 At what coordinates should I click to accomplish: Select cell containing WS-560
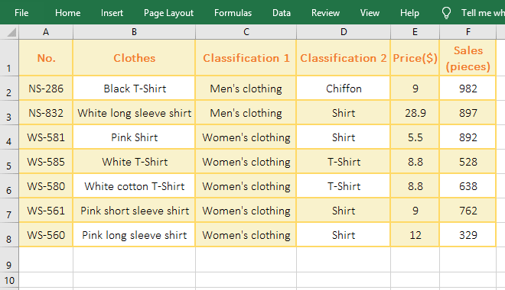click(x=46, y=235)
